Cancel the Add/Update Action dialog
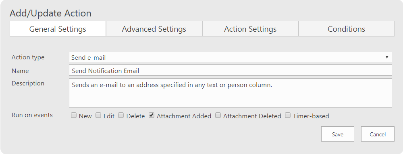This screenshot has height=154, width=403. point(378,134)
